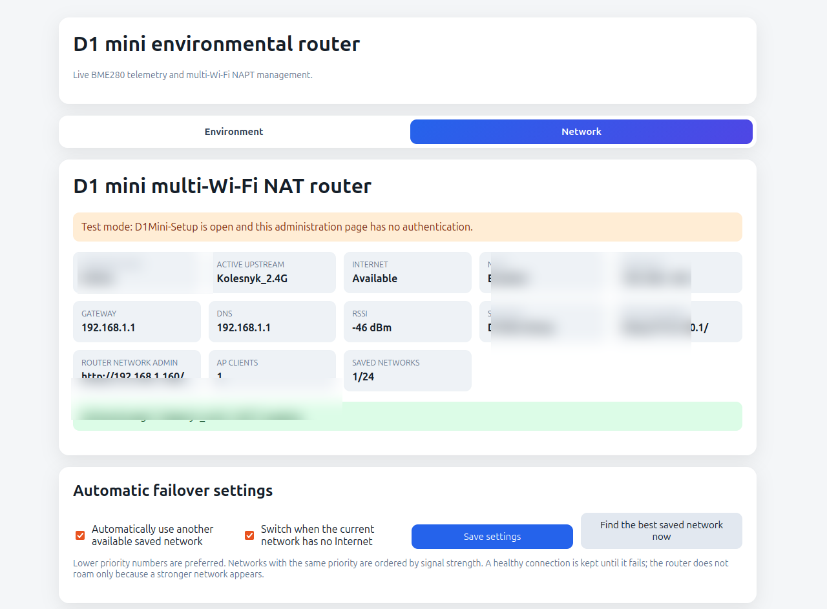Toggle 'Switch when the current network has no Internet'

[249, 535]
